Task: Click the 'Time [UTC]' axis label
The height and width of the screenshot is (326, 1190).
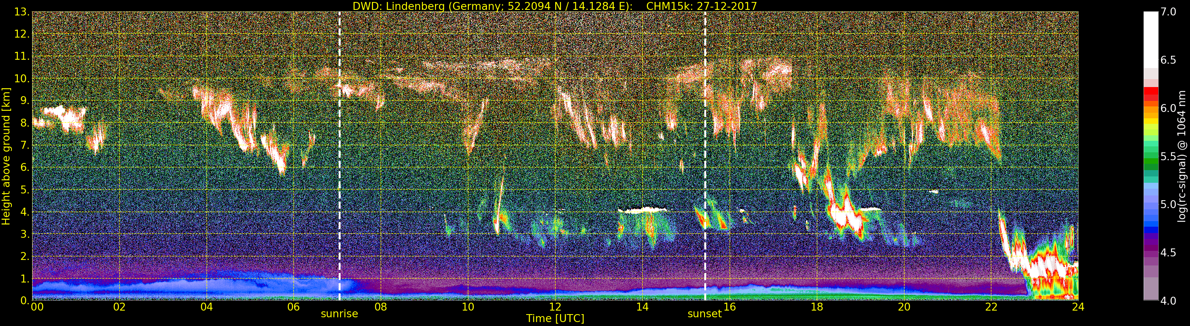Action: (x=555, y=318)
